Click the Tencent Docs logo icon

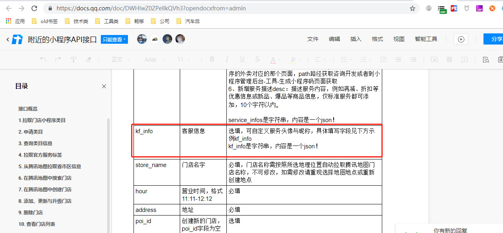[x=18, y=39]
